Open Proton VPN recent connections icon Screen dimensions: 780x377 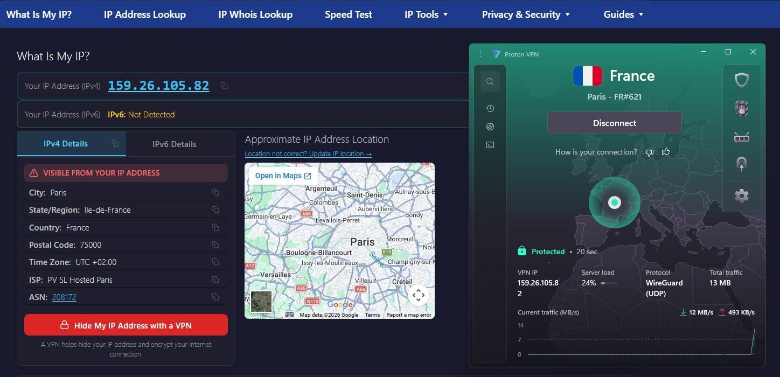[490, 109]
